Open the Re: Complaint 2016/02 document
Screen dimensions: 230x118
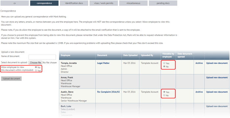click(108, 92)
